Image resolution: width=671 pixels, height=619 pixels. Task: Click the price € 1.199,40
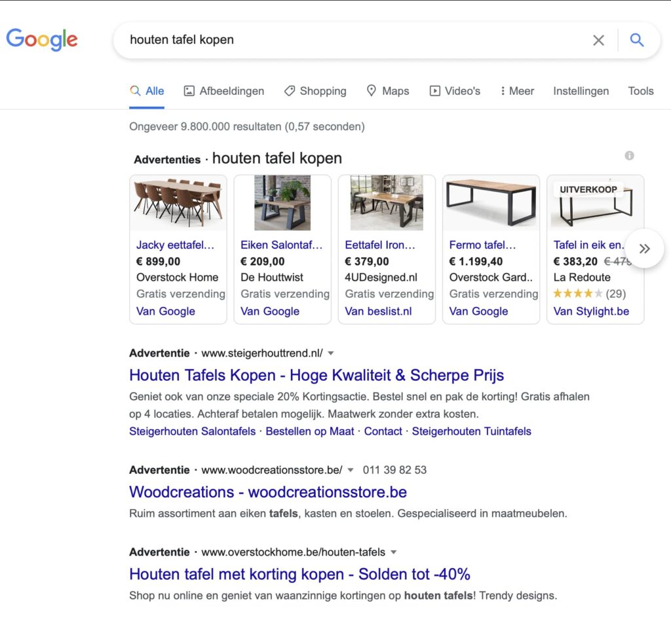(476, 261)
